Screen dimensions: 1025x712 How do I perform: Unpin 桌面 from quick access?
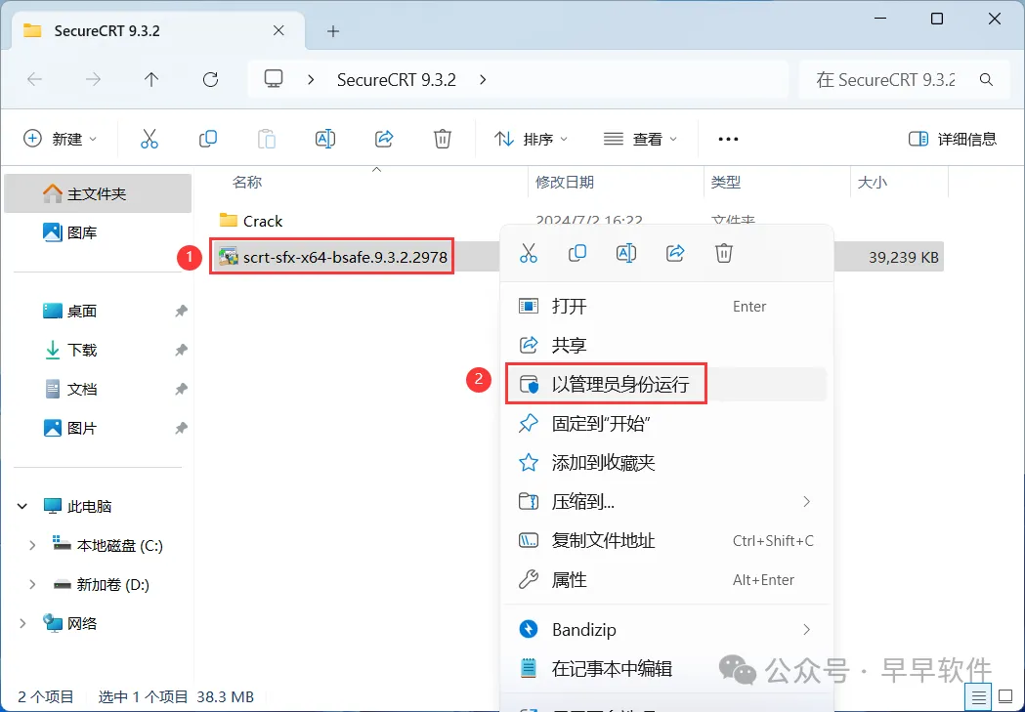click(181, 311)
